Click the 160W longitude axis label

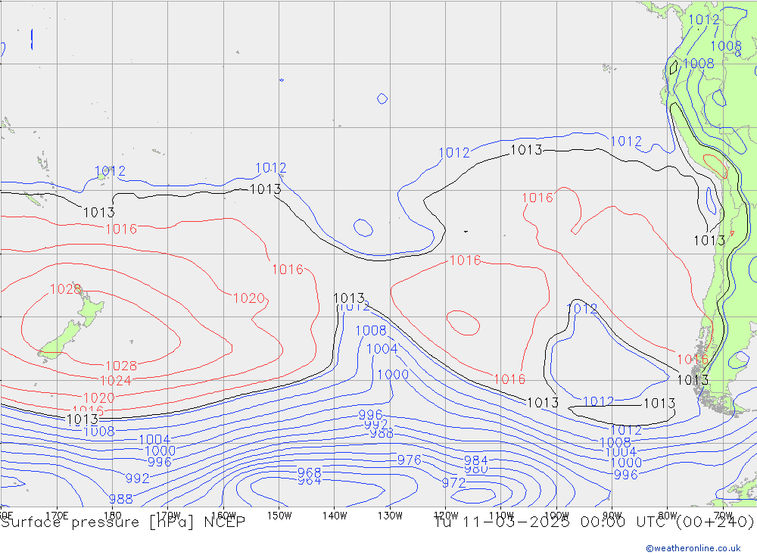[223, 516]
